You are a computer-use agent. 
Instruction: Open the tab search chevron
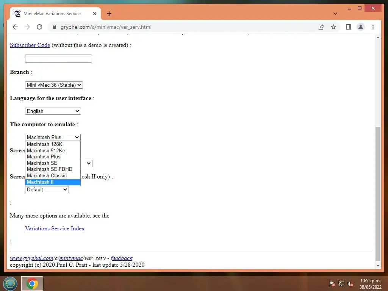[335, 14]
